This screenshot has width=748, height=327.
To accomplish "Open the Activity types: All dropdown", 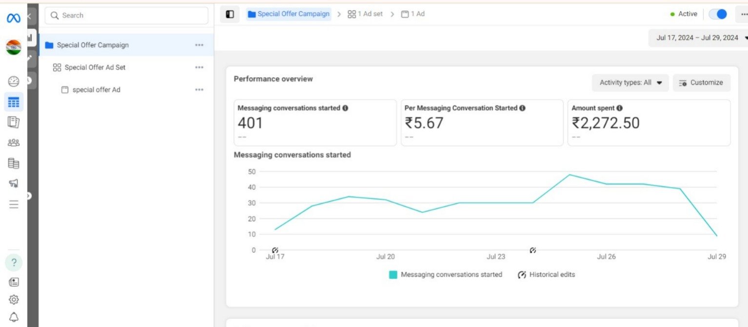I will (x=630, y=83).
